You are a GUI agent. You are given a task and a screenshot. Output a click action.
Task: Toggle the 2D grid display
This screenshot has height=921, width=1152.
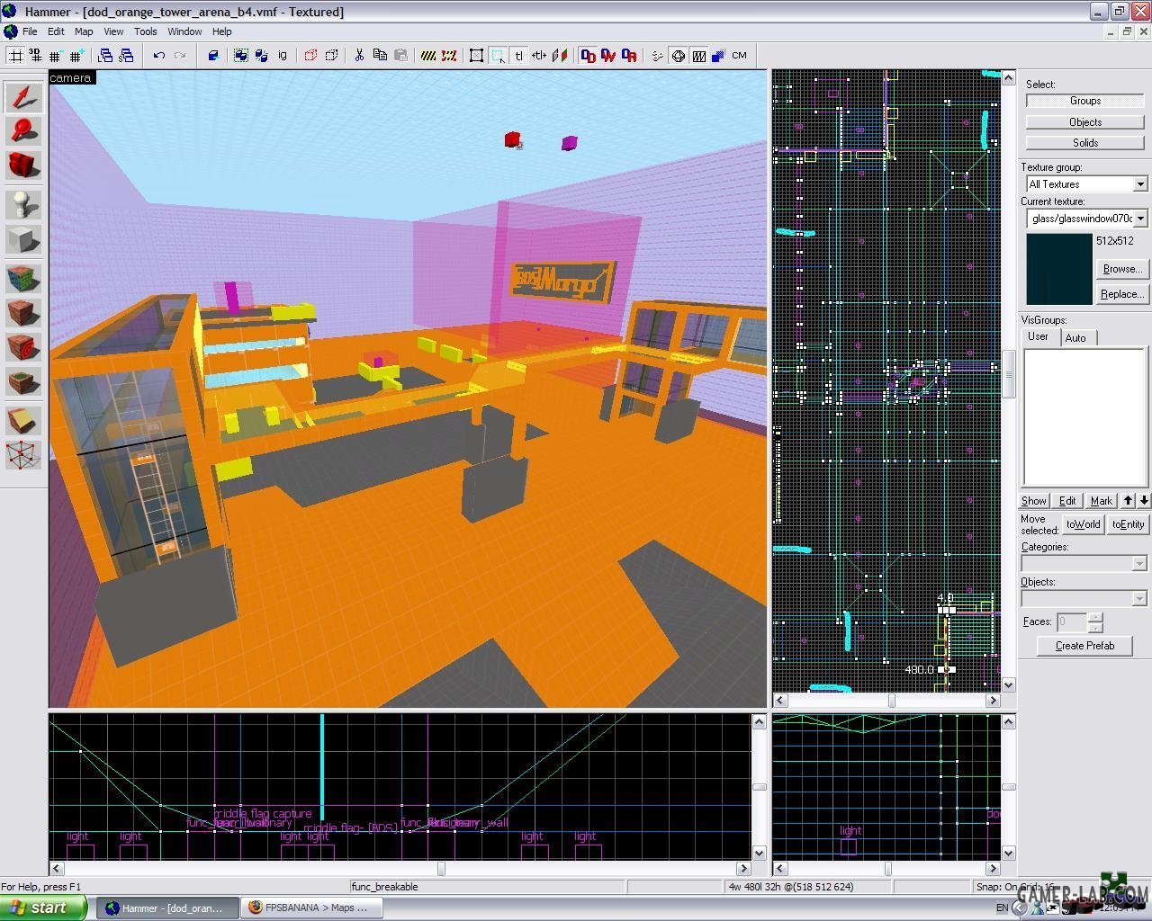pyautogui.click(x=16, y=56)
